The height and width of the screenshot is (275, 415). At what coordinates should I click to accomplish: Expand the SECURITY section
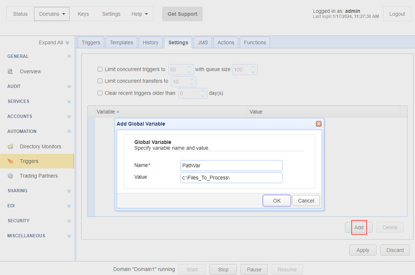pos(69,221)
